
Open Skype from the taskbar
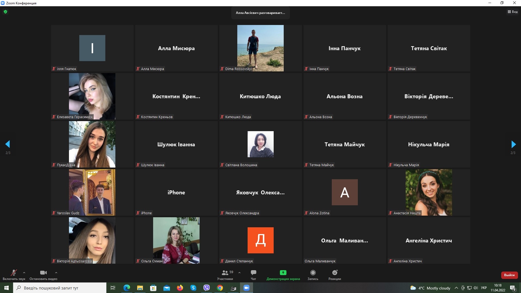click(193, 288)
